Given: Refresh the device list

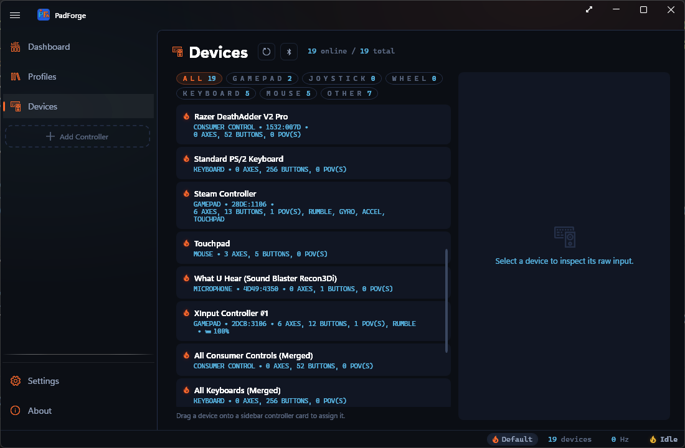Looking at the screenshot, I should (x=266, y=52).
